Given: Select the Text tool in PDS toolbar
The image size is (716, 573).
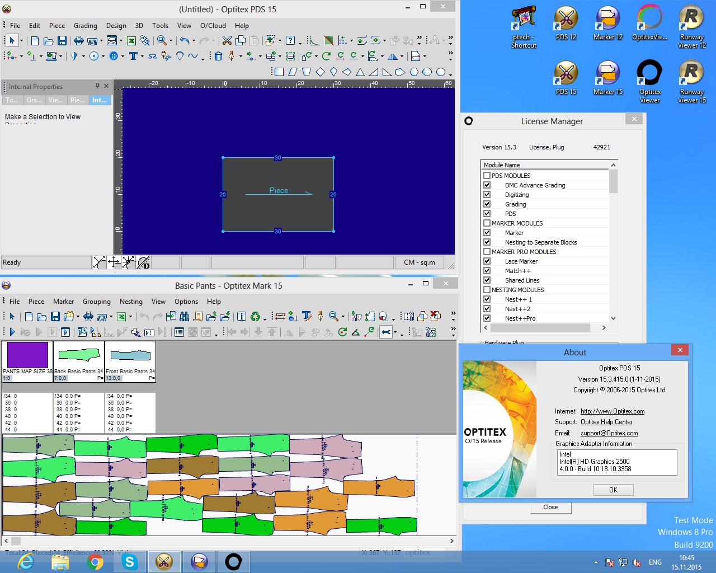Looking at the screenshot, I should pyautogui.click(x=133, y=56).
